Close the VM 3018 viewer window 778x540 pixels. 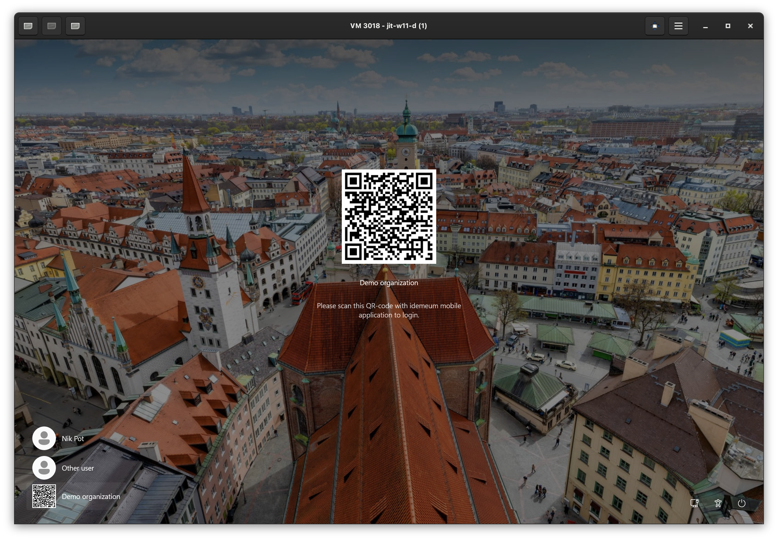click(750, 26)
